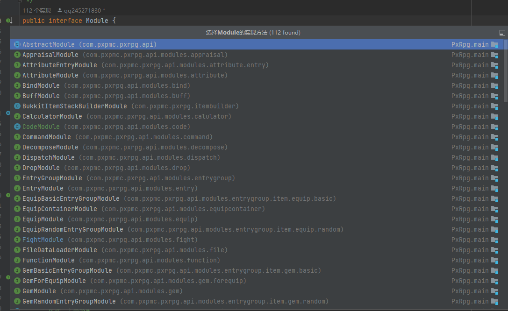Click the class icon of BukkitItemStackBuilderModule

(x=17, y=106)
